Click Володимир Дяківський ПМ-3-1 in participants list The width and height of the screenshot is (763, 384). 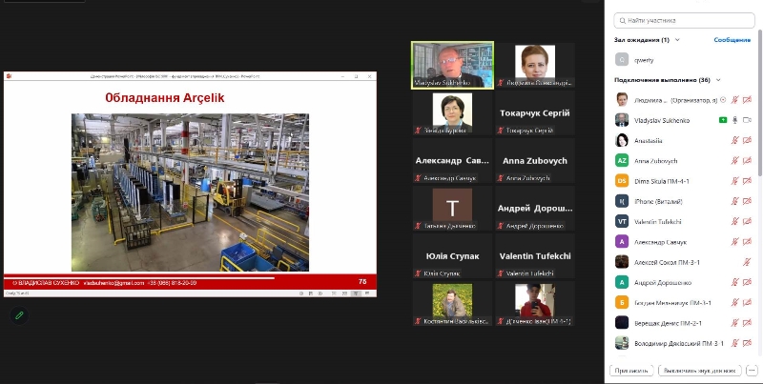tap(679, 343)
